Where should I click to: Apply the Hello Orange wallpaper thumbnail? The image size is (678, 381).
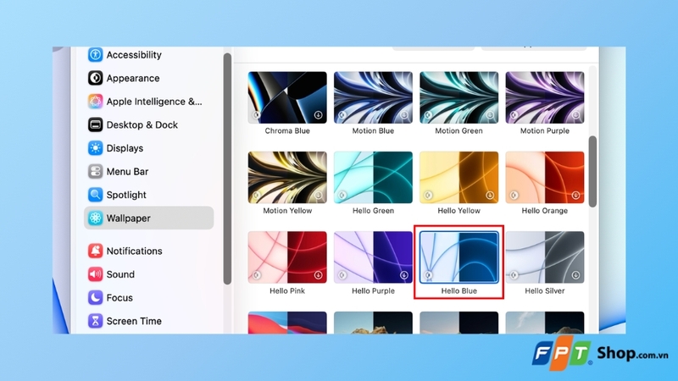pyautogui.click(x=545, y=178)
